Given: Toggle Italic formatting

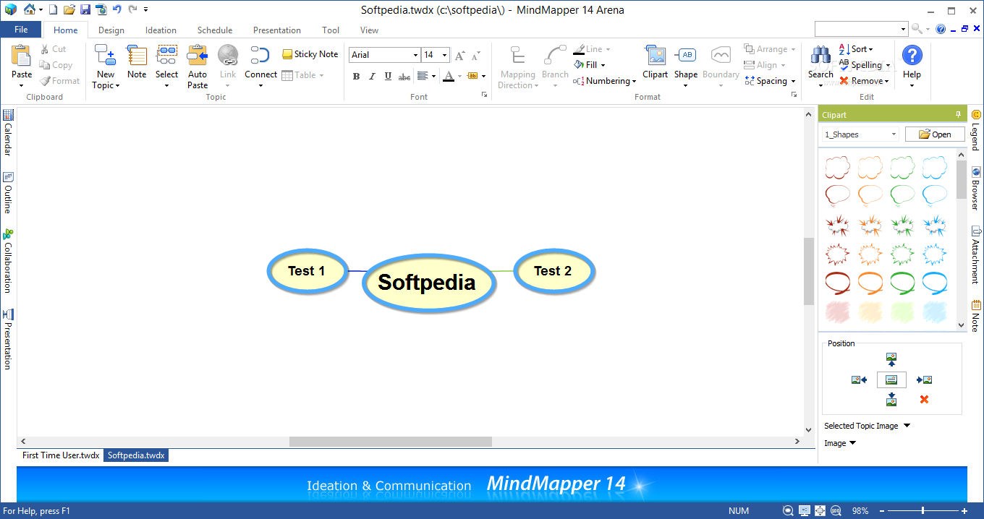Looking at the screenshot, I should point(372,76).
